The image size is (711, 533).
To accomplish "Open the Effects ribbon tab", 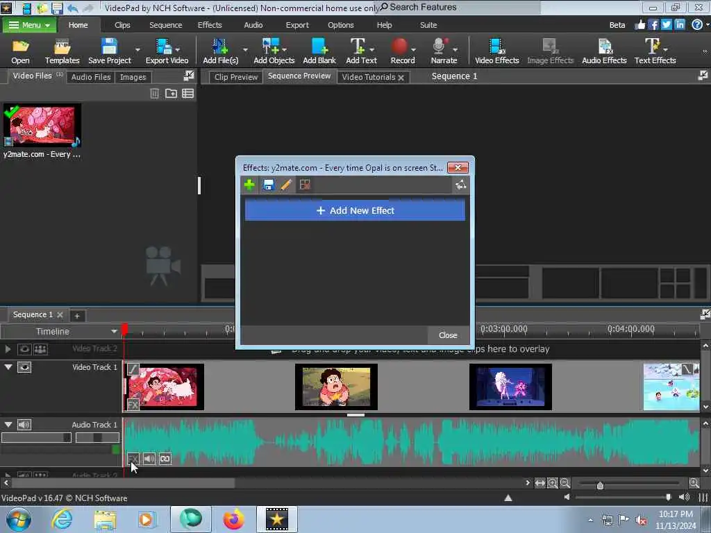I will pos(210,25).
